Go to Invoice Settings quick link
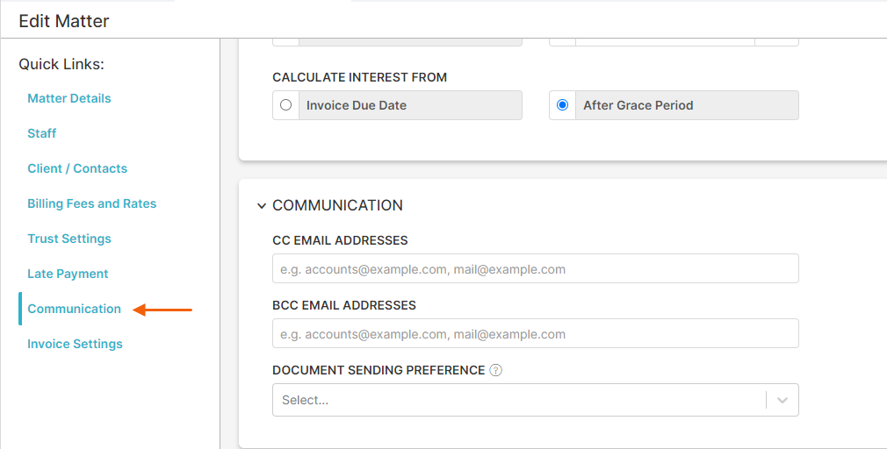Viewport: 887px width, 449px height. pos(75,344)
